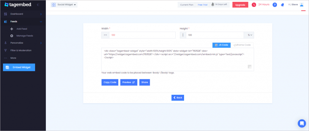Open the Add Feed option
This screenshot has width=309, height=131.
pyautogui.click(x=22, y=29)
